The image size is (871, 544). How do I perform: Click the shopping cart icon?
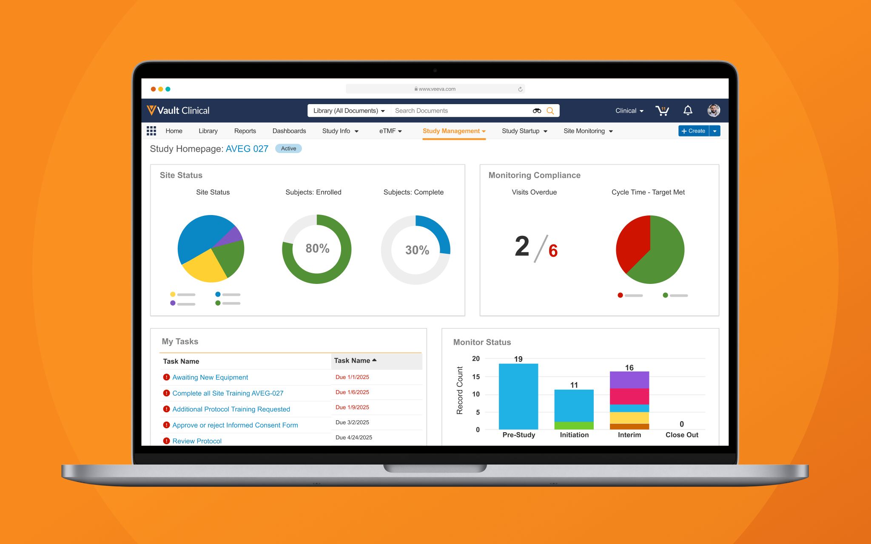[x=663, y=110]
